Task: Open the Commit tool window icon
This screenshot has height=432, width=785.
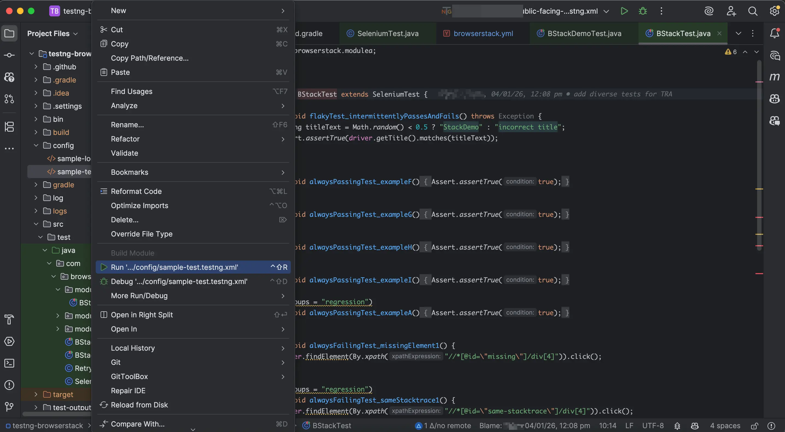Action: point(10,55)
